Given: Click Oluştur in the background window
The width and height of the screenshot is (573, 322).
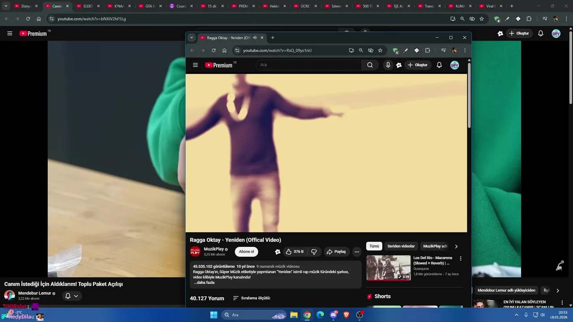Looking at the screenshot, I should pos(519,33).
